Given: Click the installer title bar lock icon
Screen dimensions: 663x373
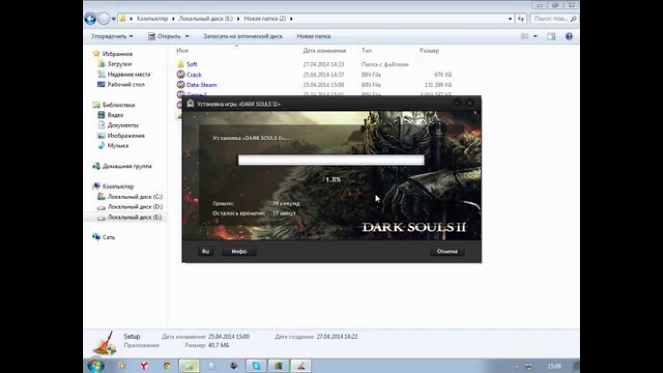Looking at the screenshot, I should (190, 104).
